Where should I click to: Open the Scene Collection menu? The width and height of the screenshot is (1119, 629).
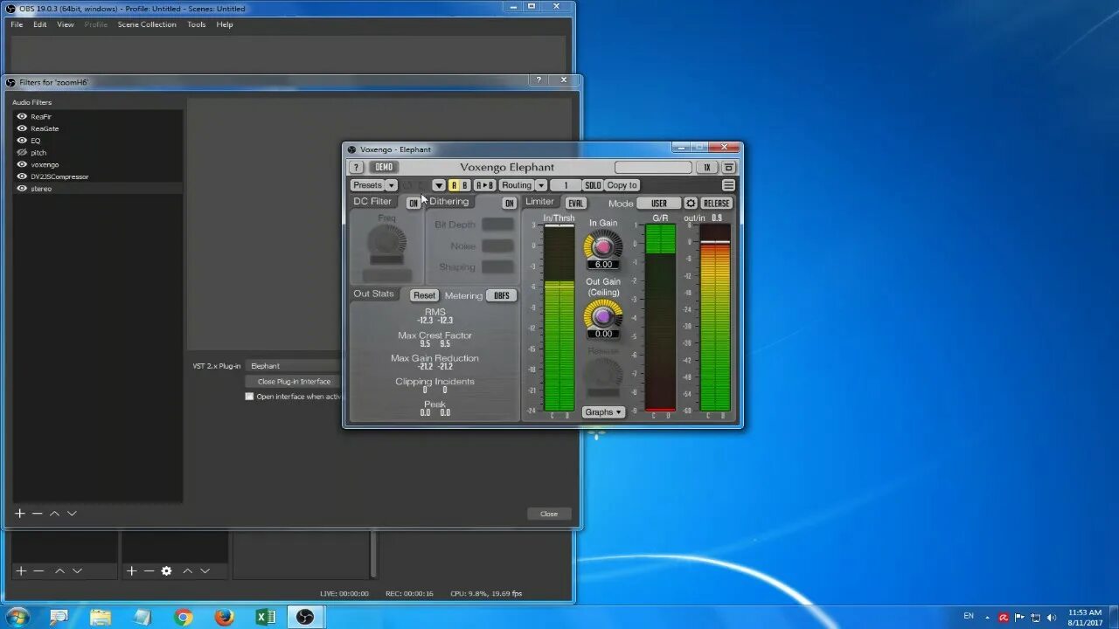pyautogui.click(x=147, y=24)
